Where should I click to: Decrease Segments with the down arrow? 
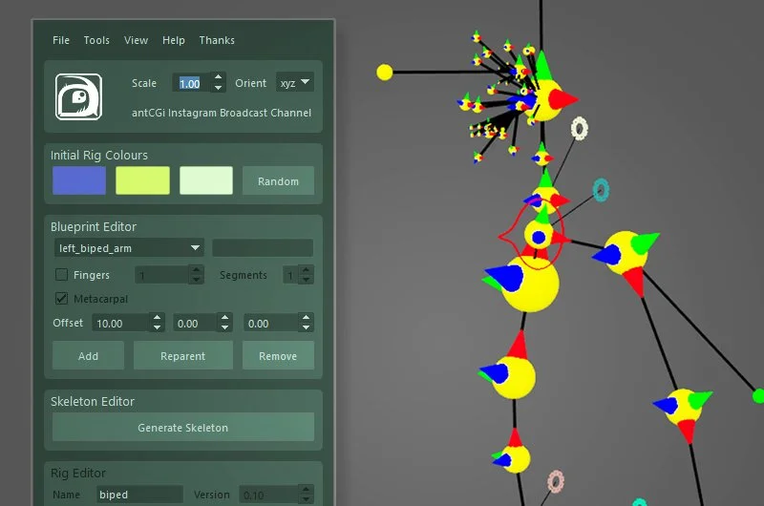click(x=306, y=280)
